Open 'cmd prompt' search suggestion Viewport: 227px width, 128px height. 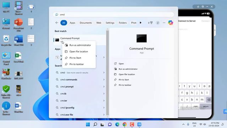click(67, 86)
